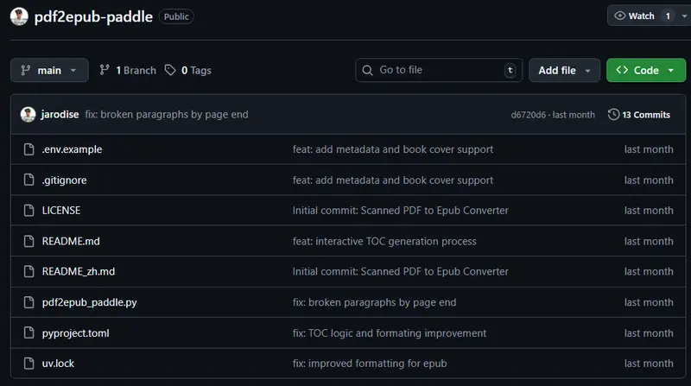Image resolution: width=691 pixels, height=386 pixels.
Task: Select the branch icon beside 1 Branch
Action: point(105,70)
